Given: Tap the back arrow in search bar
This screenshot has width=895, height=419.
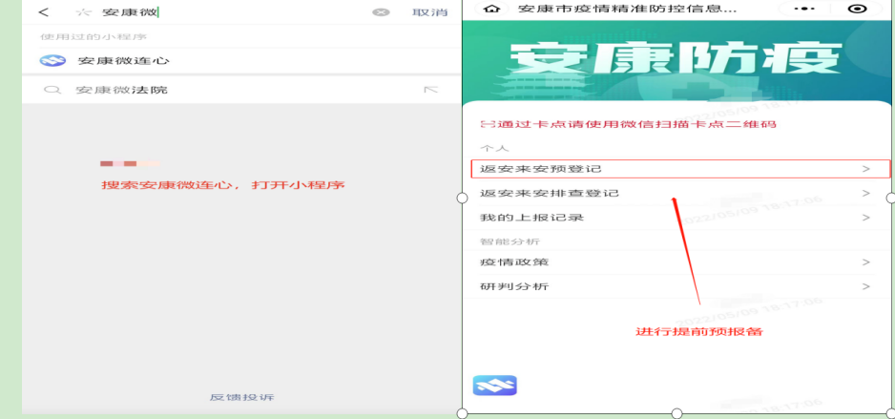Looking at the screenshot, I should pyautogui.click(x=43, y=12).
